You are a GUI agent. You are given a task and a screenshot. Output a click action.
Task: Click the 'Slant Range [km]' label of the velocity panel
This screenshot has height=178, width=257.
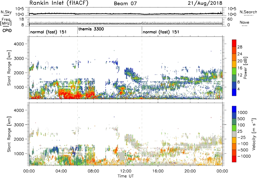(9, 134)
